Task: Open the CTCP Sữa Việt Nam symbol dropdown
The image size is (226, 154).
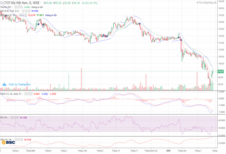Action: point(41,3)
